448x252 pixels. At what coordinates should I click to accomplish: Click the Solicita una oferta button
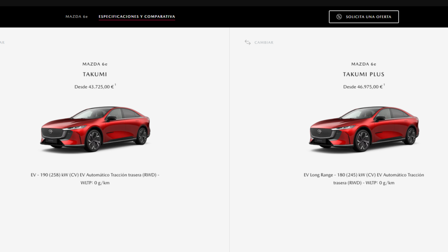(x=364, y=17)
